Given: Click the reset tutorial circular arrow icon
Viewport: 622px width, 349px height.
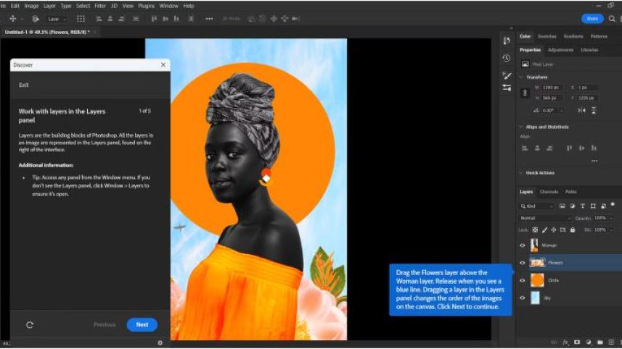Looking at the screenshot, I should pyautogui.click(x=30, y=324).
